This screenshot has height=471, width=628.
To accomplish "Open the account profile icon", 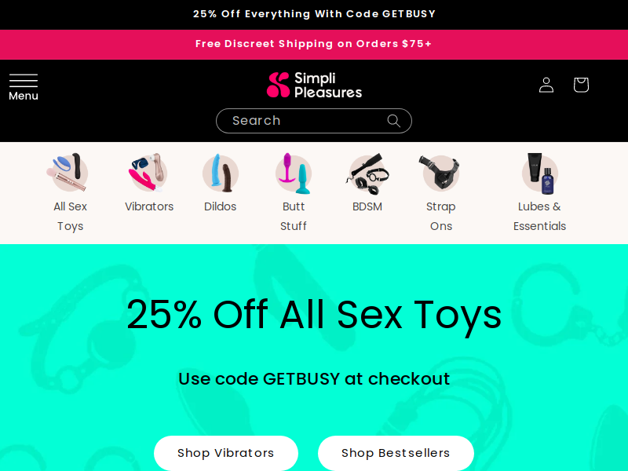I will [x=546, y=86].
